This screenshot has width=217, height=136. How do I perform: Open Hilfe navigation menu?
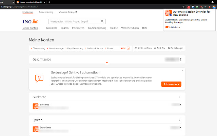coord(145,28)
